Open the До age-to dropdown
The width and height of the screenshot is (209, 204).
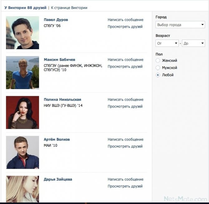[x=193, y=43]
